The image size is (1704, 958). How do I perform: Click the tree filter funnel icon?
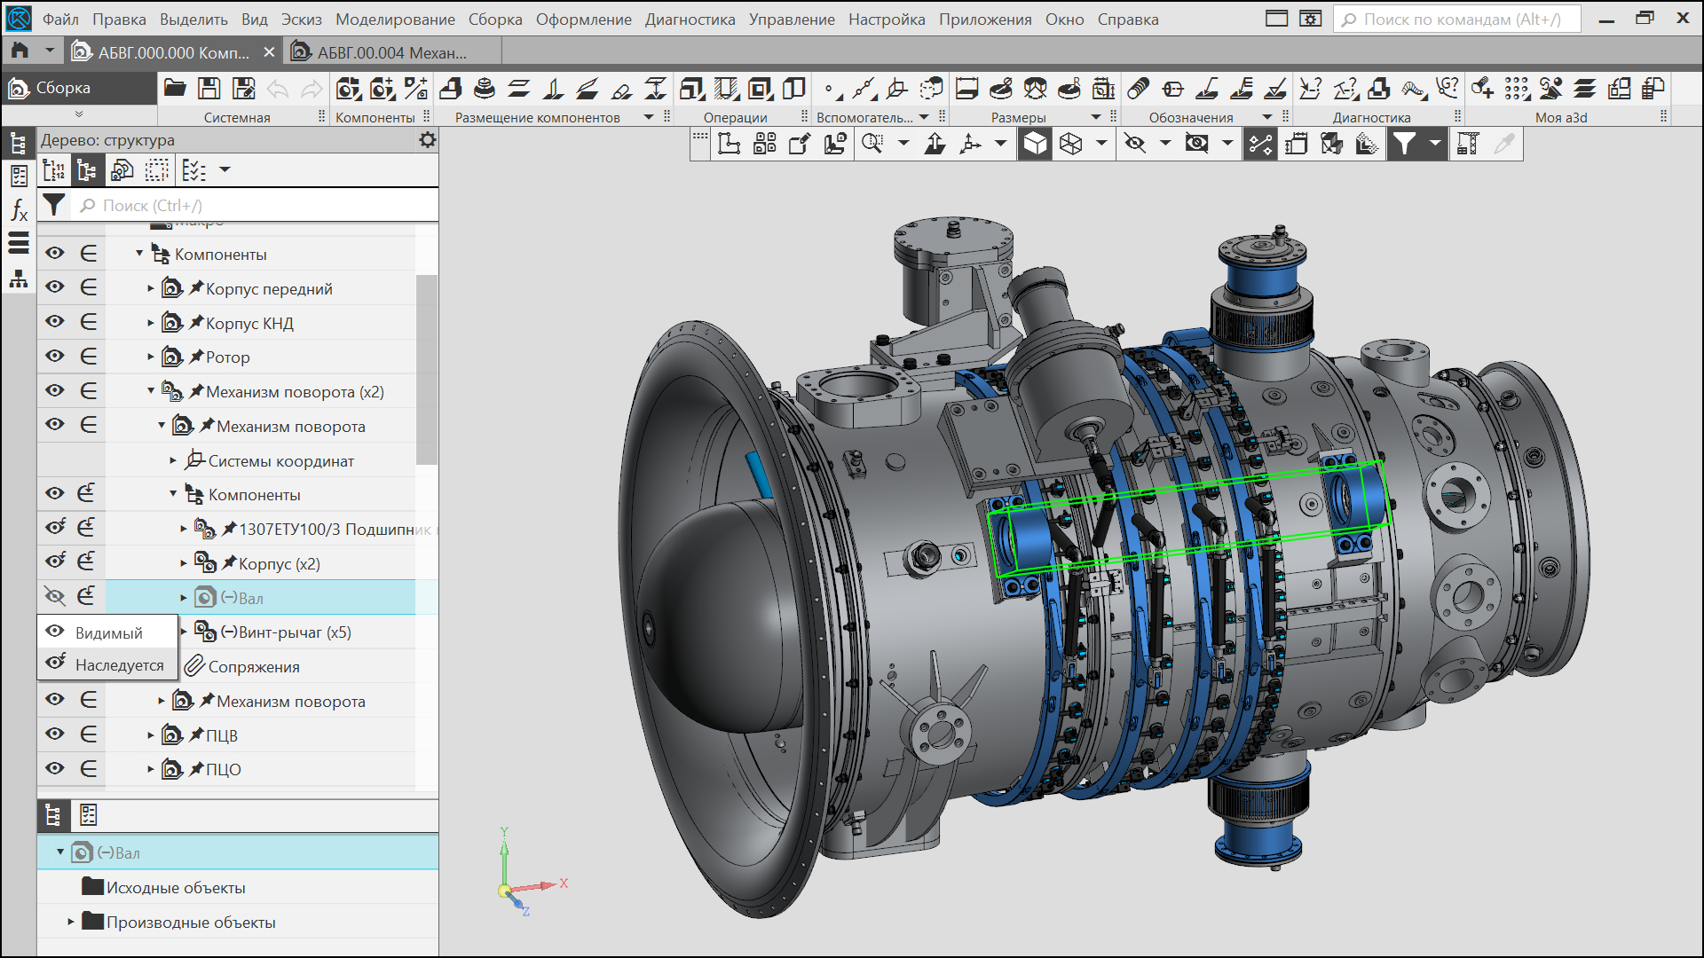pyautogui.click(x=54, y=205)
